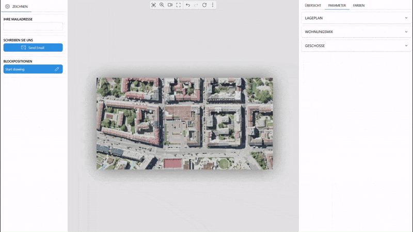Viewport: 413px width, 232px height.
Task: Click the zoom-to-fit focus icon in toolbar
Action: [153, 5]
